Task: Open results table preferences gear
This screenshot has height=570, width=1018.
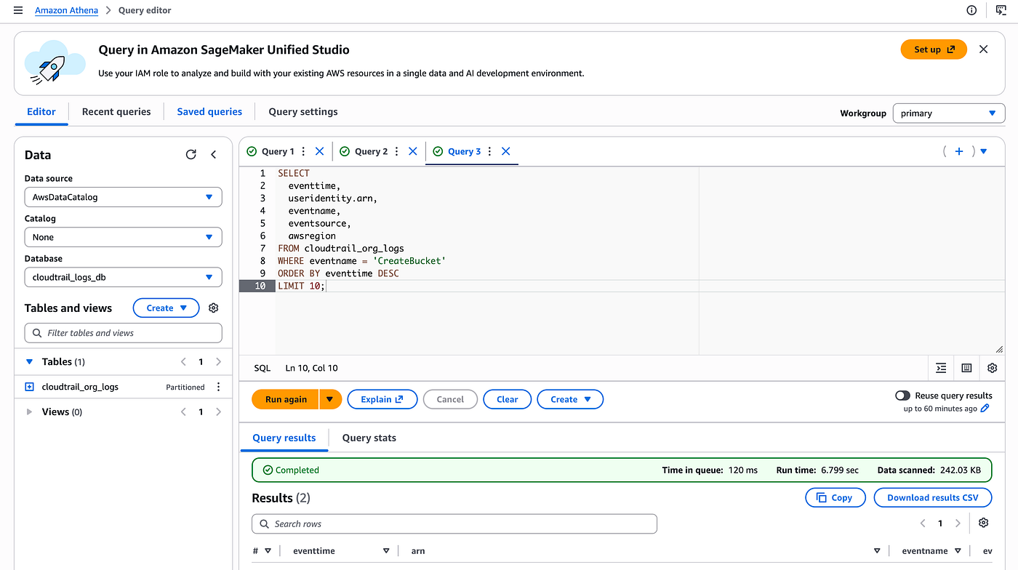Action: click(984, 523)
